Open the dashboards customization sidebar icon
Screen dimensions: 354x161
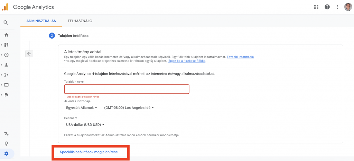(x=6, y=45)
